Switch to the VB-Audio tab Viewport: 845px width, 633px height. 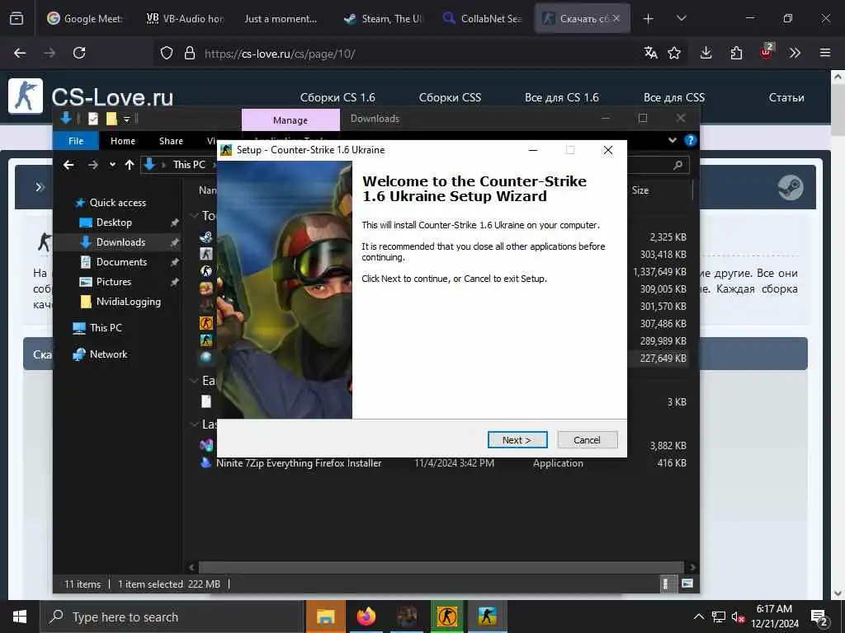click(x=185, y=18)
